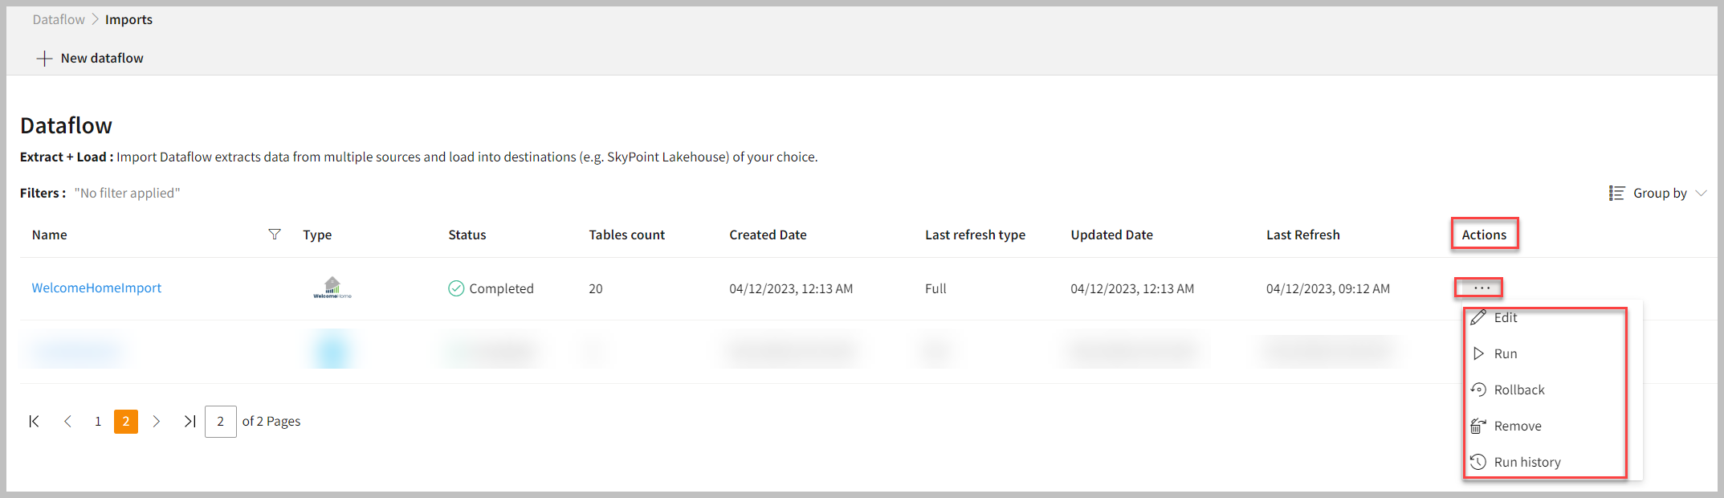Go to the next page arrow
The height and width of the screenshot is (498, 1724).
click(157, 422)
